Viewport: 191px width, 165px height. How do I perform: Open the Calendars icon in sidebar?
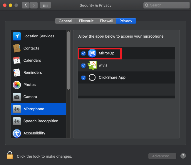click(x=17, y=60)
